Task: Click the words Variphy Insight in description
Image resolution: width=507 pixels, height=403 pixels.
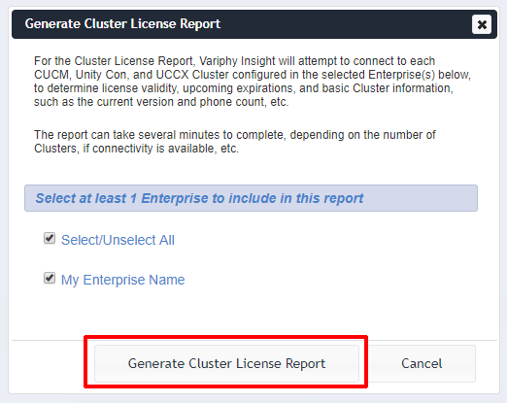Action: point(237,61)
